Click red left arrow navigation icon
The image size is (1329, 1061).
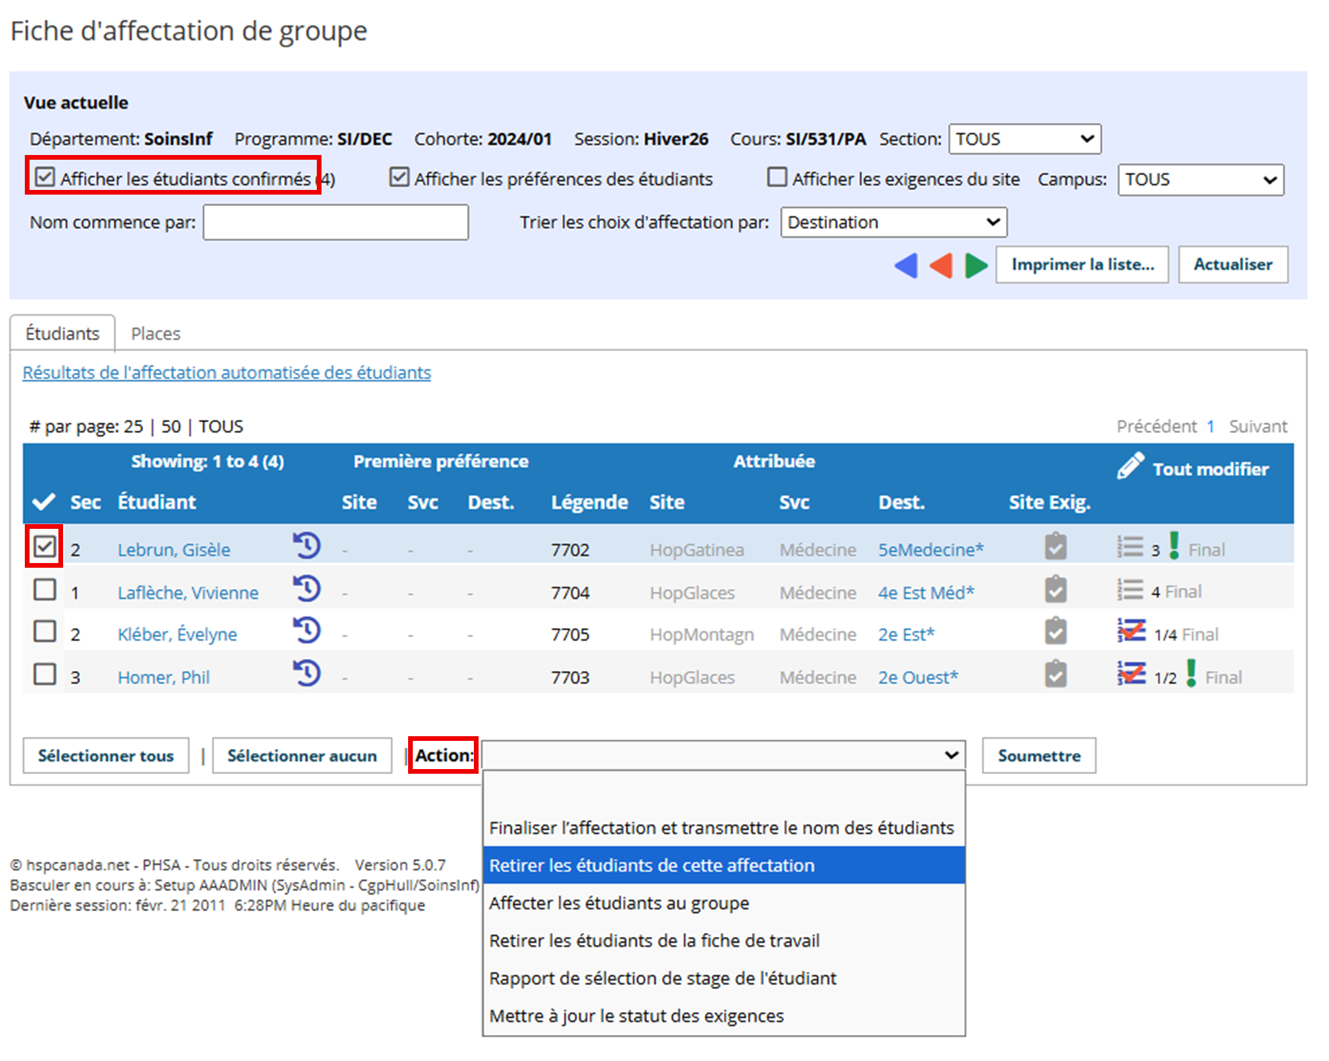pyautogui.click(x=940, y=265)
